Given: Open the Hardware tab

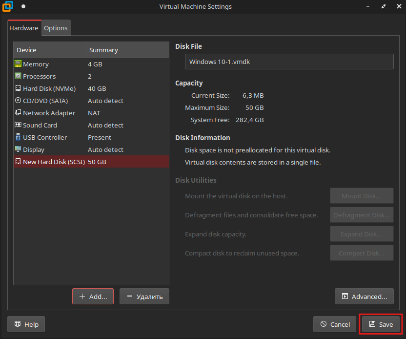Looking at the screenshot, I should [24, 28].
